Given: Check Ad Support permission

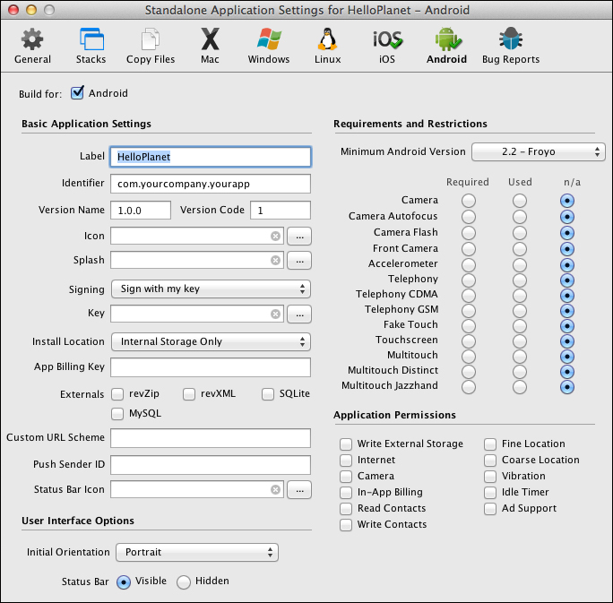Looking at the screenshot, I should point(490,508).
